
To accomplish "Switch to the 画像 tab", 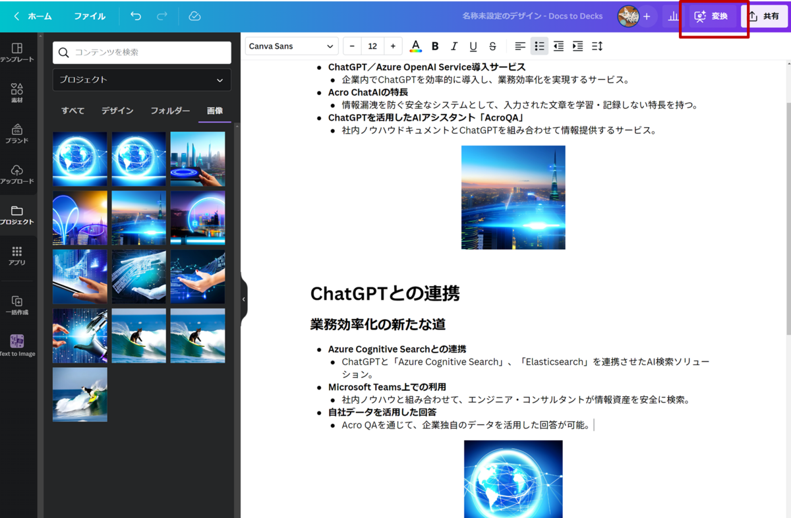I will coord(215,111).
